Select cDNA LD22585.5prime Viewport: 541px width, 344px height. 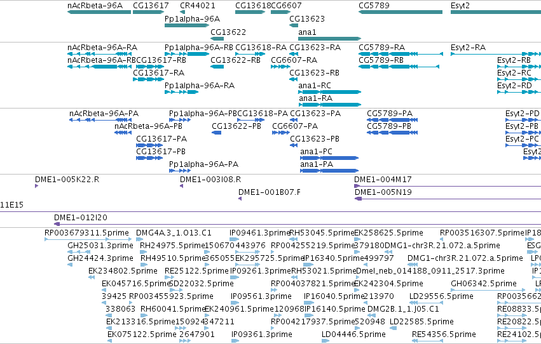tap(393, 328)
